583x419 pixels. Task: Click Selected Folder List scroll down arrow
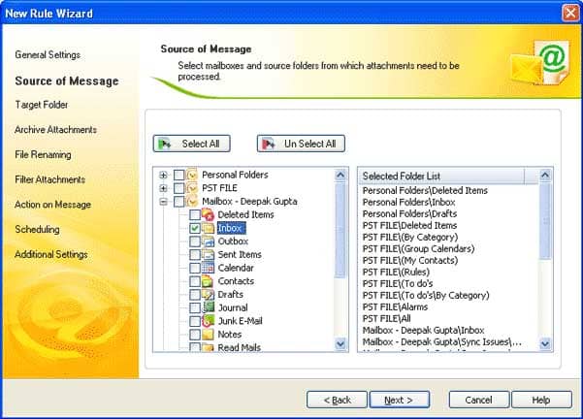point(545,344)
